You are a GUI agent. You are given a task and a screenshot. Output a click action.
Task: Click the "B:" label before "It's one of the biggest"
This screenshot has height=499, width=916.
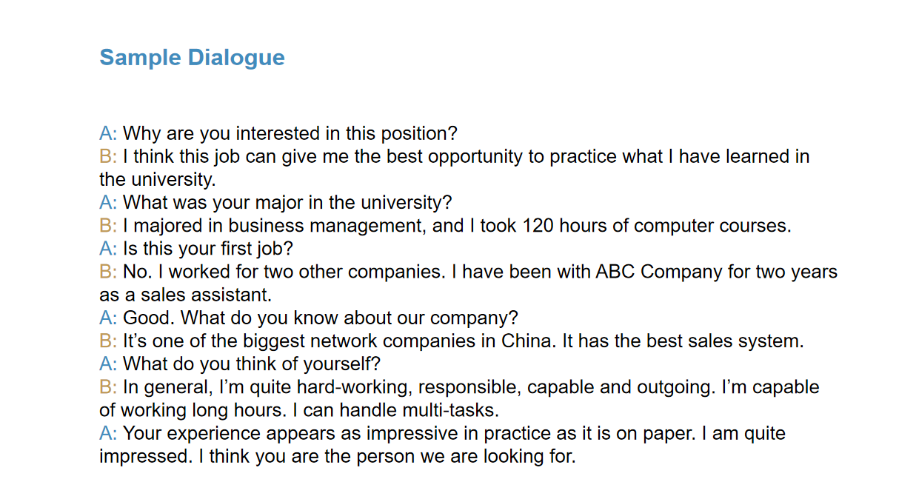pos(108,341)
